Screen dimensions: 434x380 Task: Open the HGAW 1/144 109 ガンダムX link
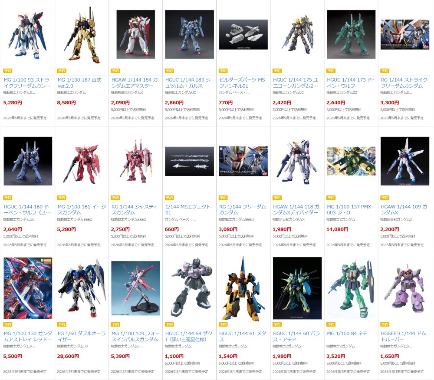pos(404,210)
